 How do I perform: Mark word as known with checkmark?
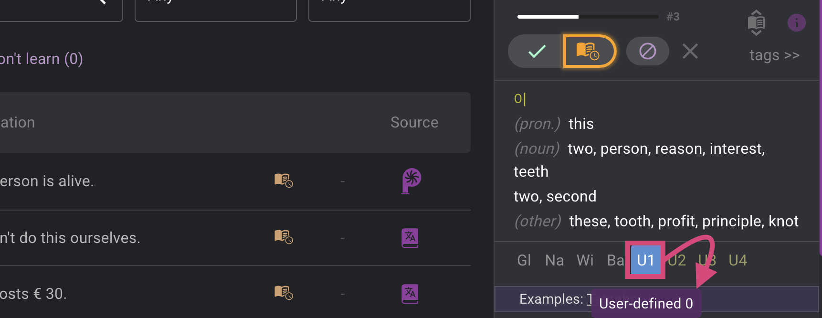tap(537, 51)
